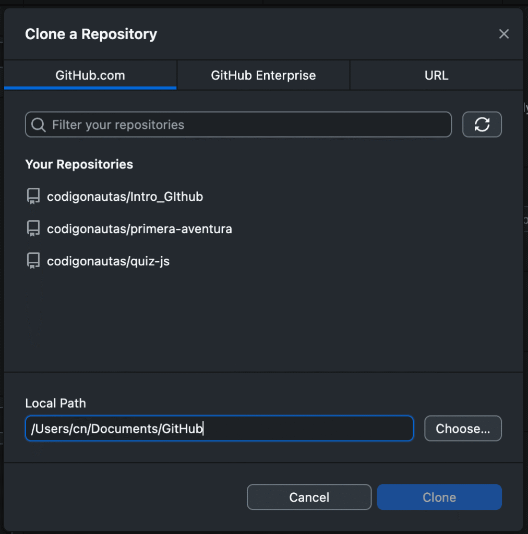Click the repo book icon beside quiz-js
This screenshot has width=528, height=534.
pos(33,260)
